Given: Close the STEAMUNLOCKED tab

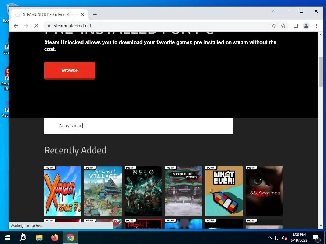Looking at the screenshot, I should (x=83, y=15).
